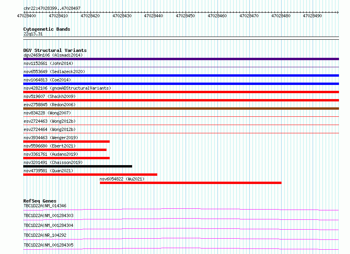
Task: Select the esv2724463 (Wong2012b) variant label
Action: click(x=50, y=121)
